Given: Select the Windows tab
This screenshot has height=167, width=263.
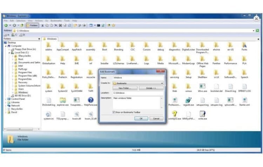Looking at the screenshot, I should (x=50, y=39).
